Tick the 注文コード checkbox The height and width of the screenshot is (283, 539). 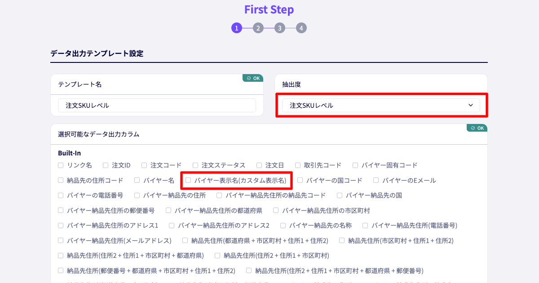click(144, 165)
